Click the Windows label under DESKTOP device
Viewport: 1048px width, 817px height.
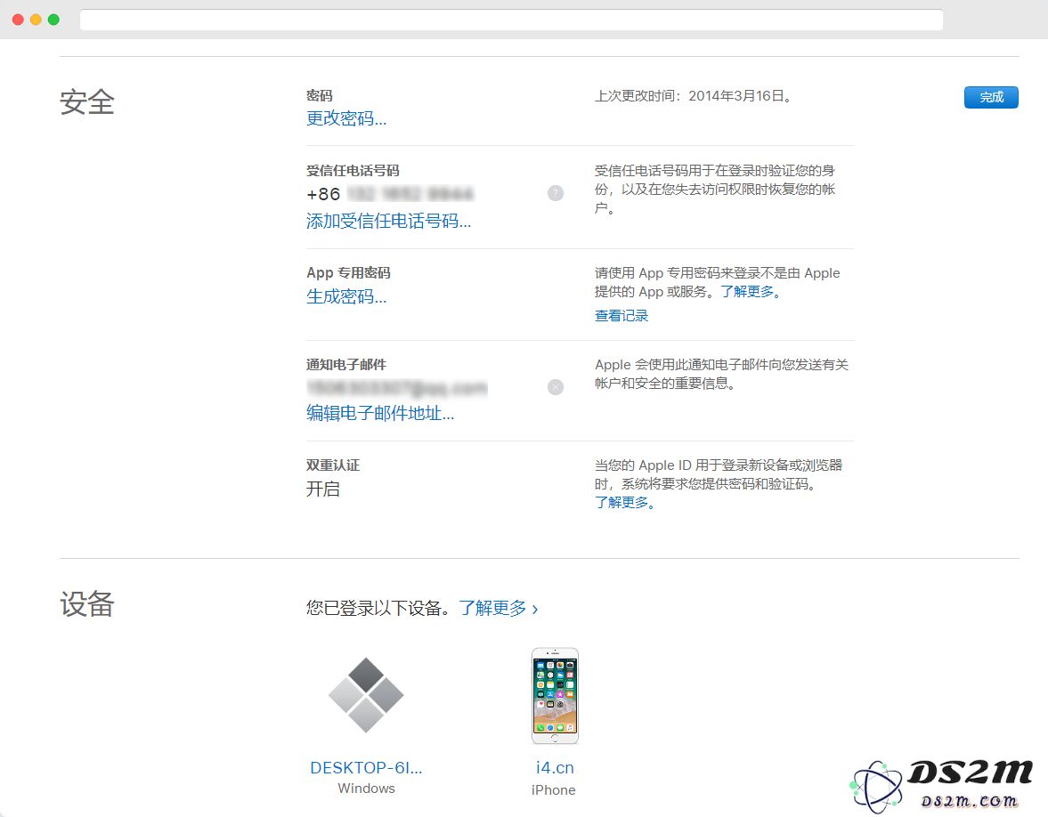(366, 789)
